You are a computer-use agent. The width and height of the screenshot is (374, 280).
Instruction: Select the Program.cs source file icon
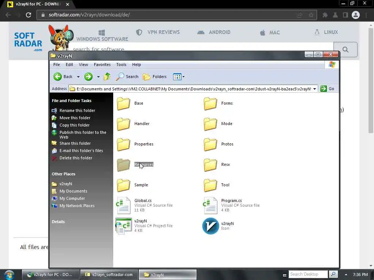pyautogui.click(x=210, y=205)
